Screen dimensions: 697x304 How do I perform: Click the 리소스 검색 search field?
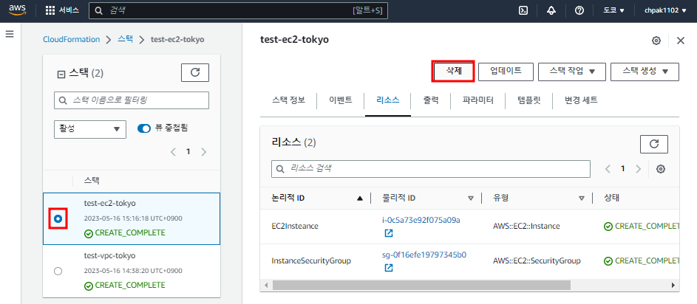coord(431,169)
